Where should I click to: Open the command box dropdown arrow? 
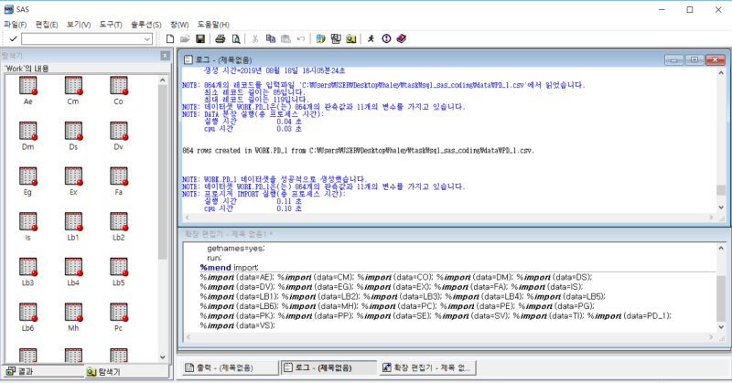coord(147,39)
